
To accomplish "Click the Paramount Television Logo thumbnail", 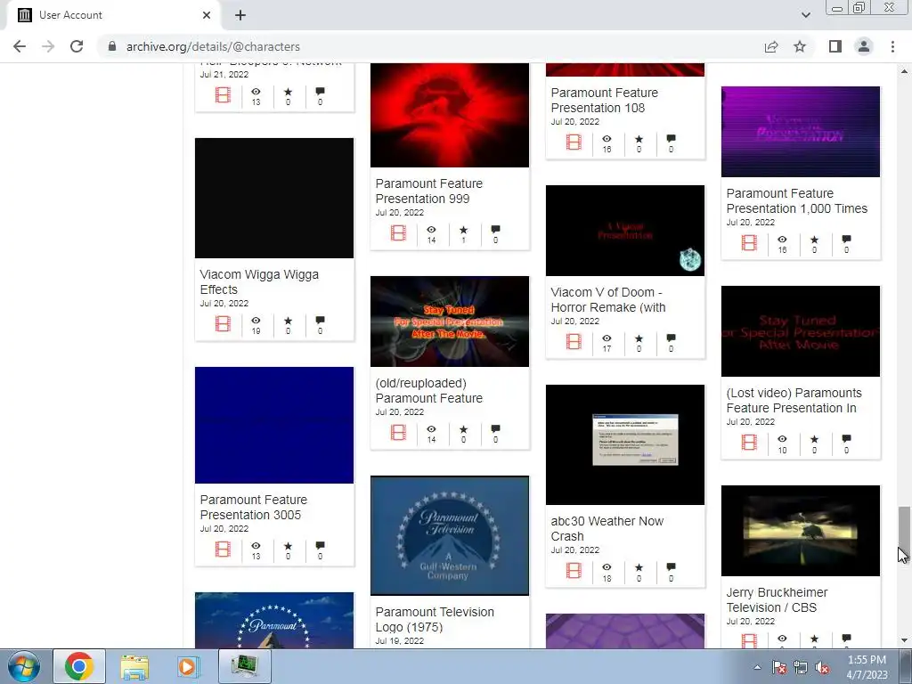I will pyautogui.click(x=450, y=535).
